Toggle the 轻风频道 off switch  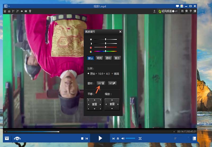pyautogui.click(x=175, y=11)
